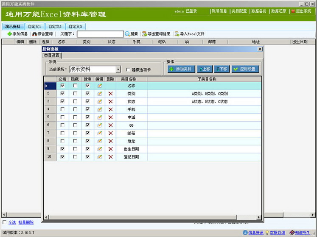Click the 子类目名称 column header

tap(207, 79)
